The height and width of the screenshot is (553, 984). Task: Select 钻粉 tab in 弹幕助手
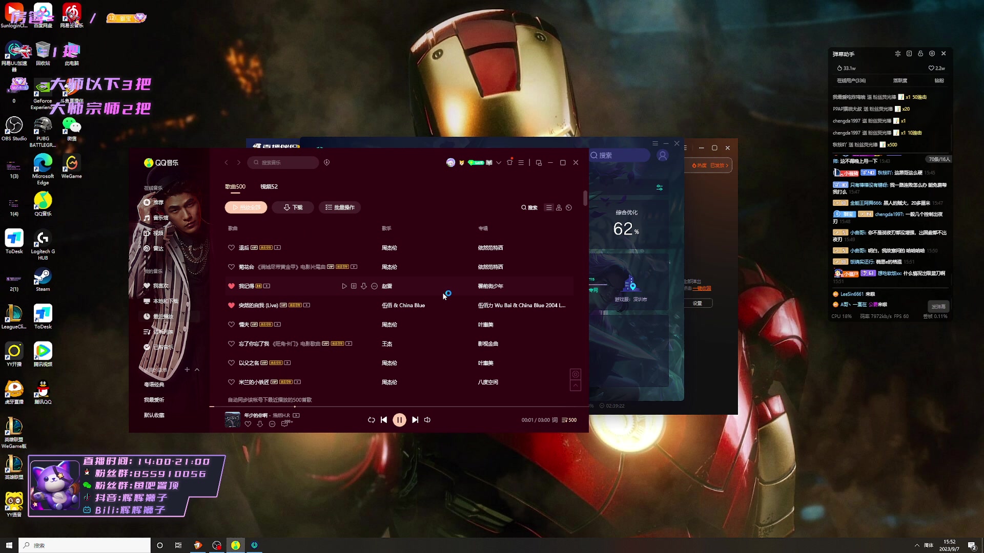click(939, 80)
